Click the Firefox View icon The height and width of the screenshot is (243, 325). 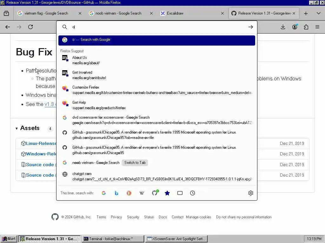(6, 13)
